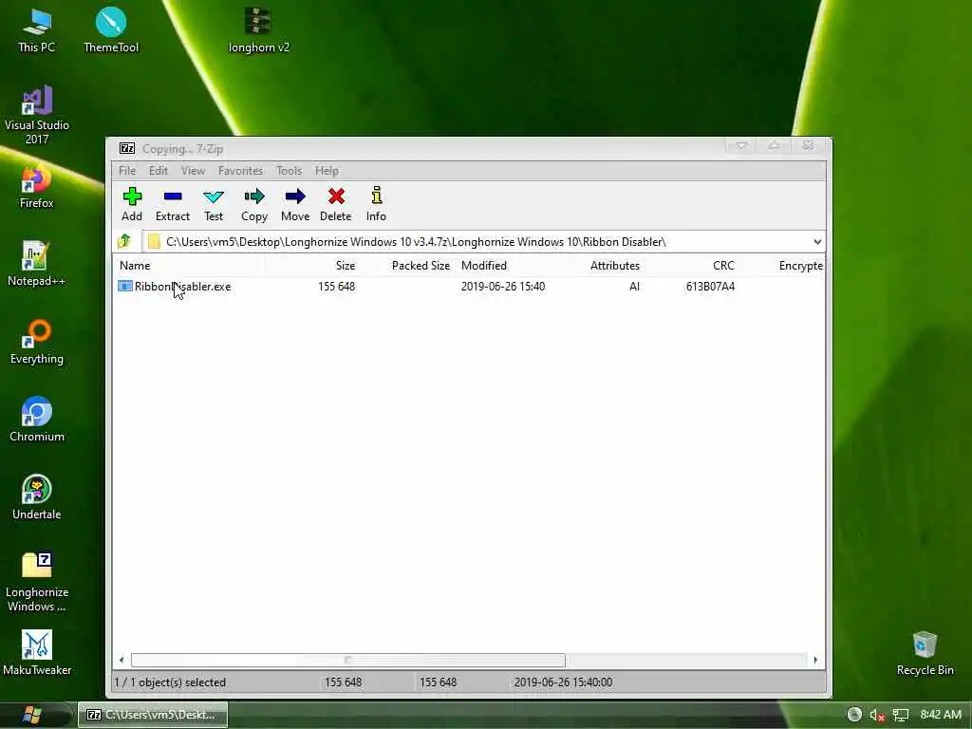Select the MakuTweaker desktop shortcut

pyautogui.click(x=37, y=653)
